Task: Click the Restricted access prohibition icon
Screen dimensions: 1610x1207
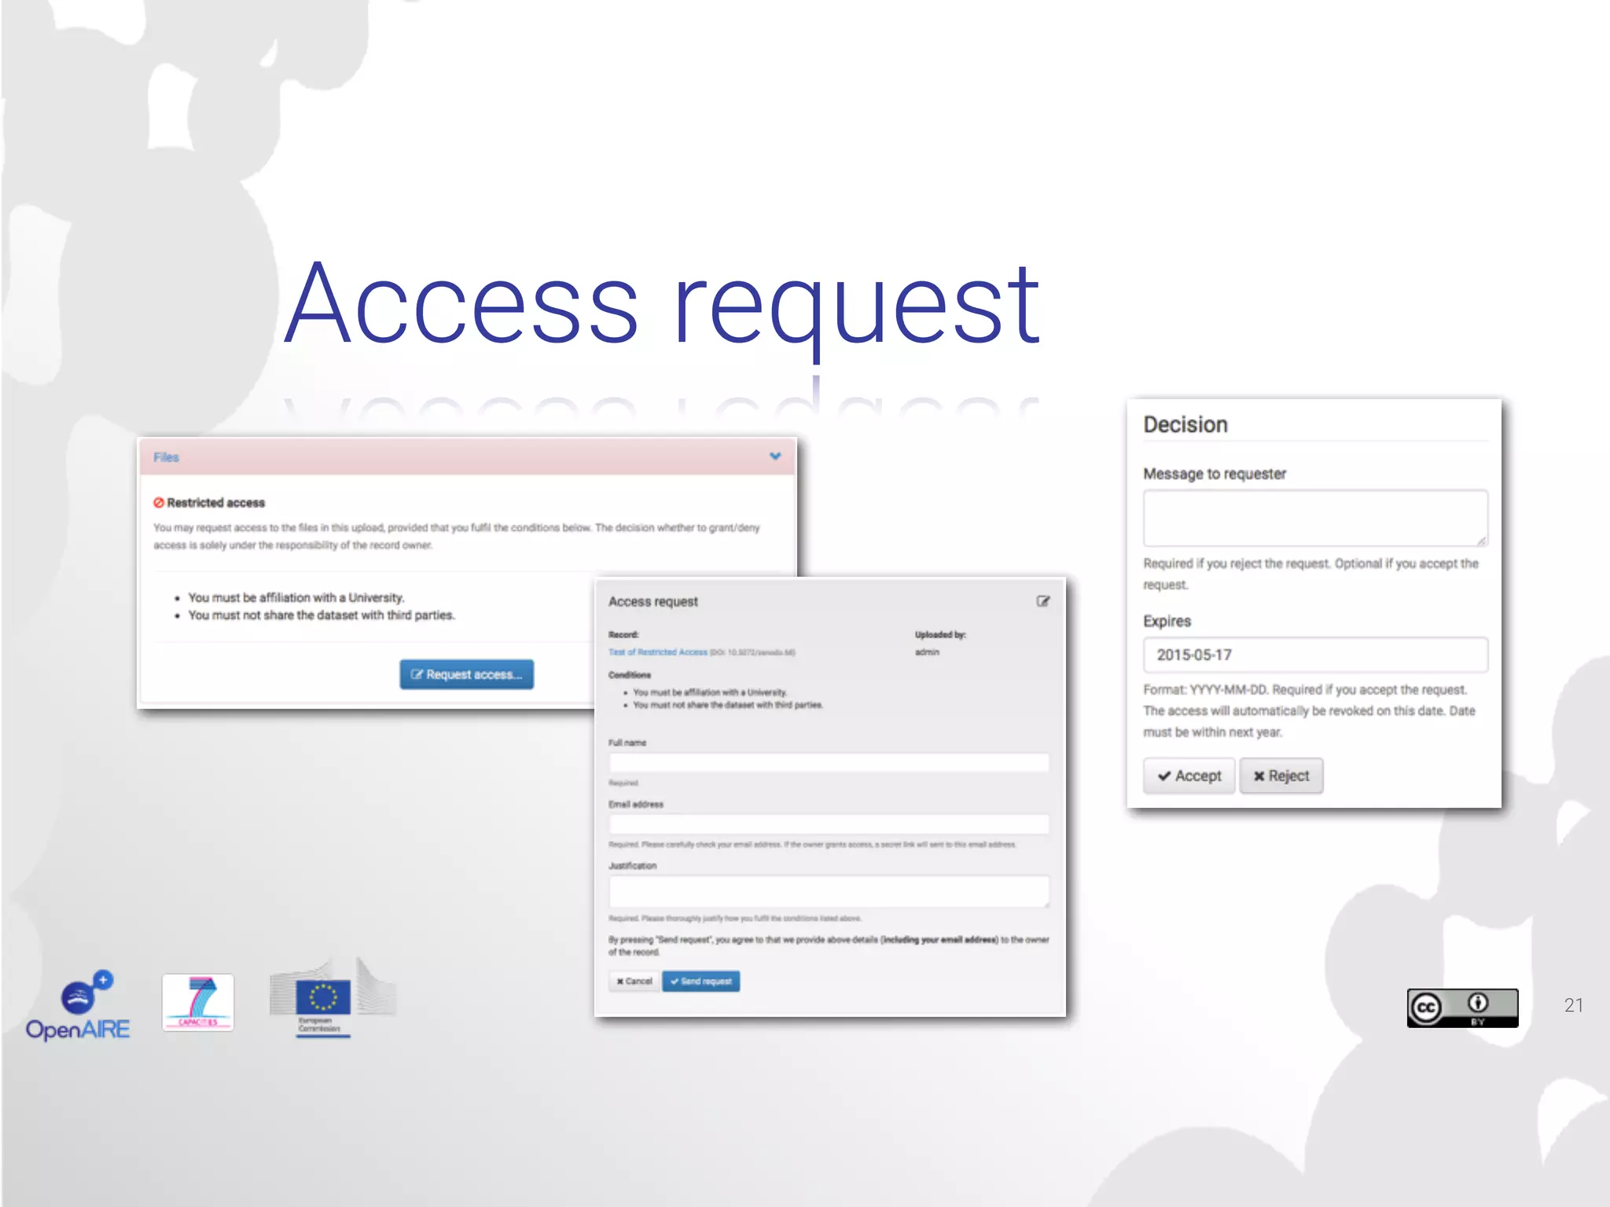Action: [159, 503]
